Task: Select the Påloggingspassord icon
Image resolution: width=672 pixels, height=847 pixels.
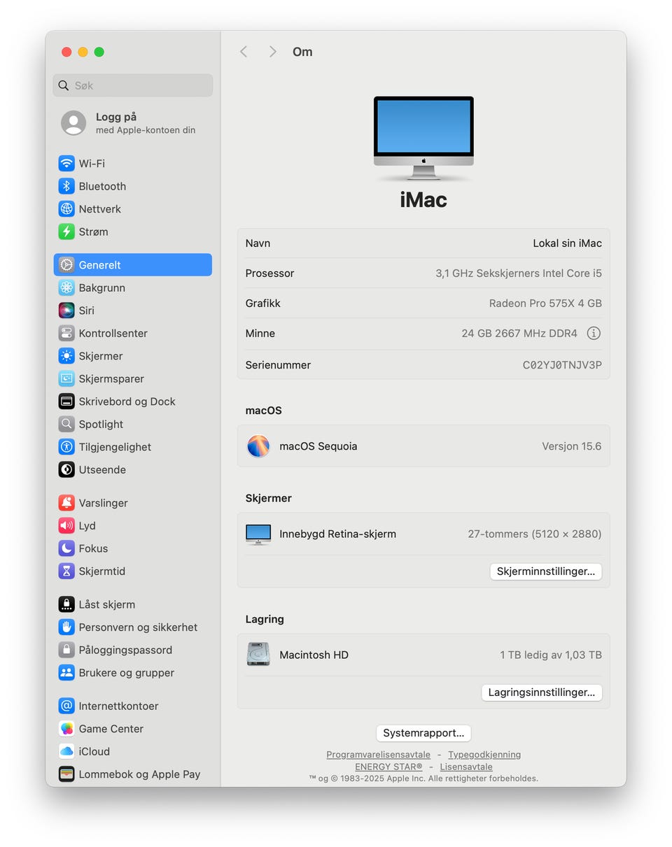Action: tap(66, 650)
